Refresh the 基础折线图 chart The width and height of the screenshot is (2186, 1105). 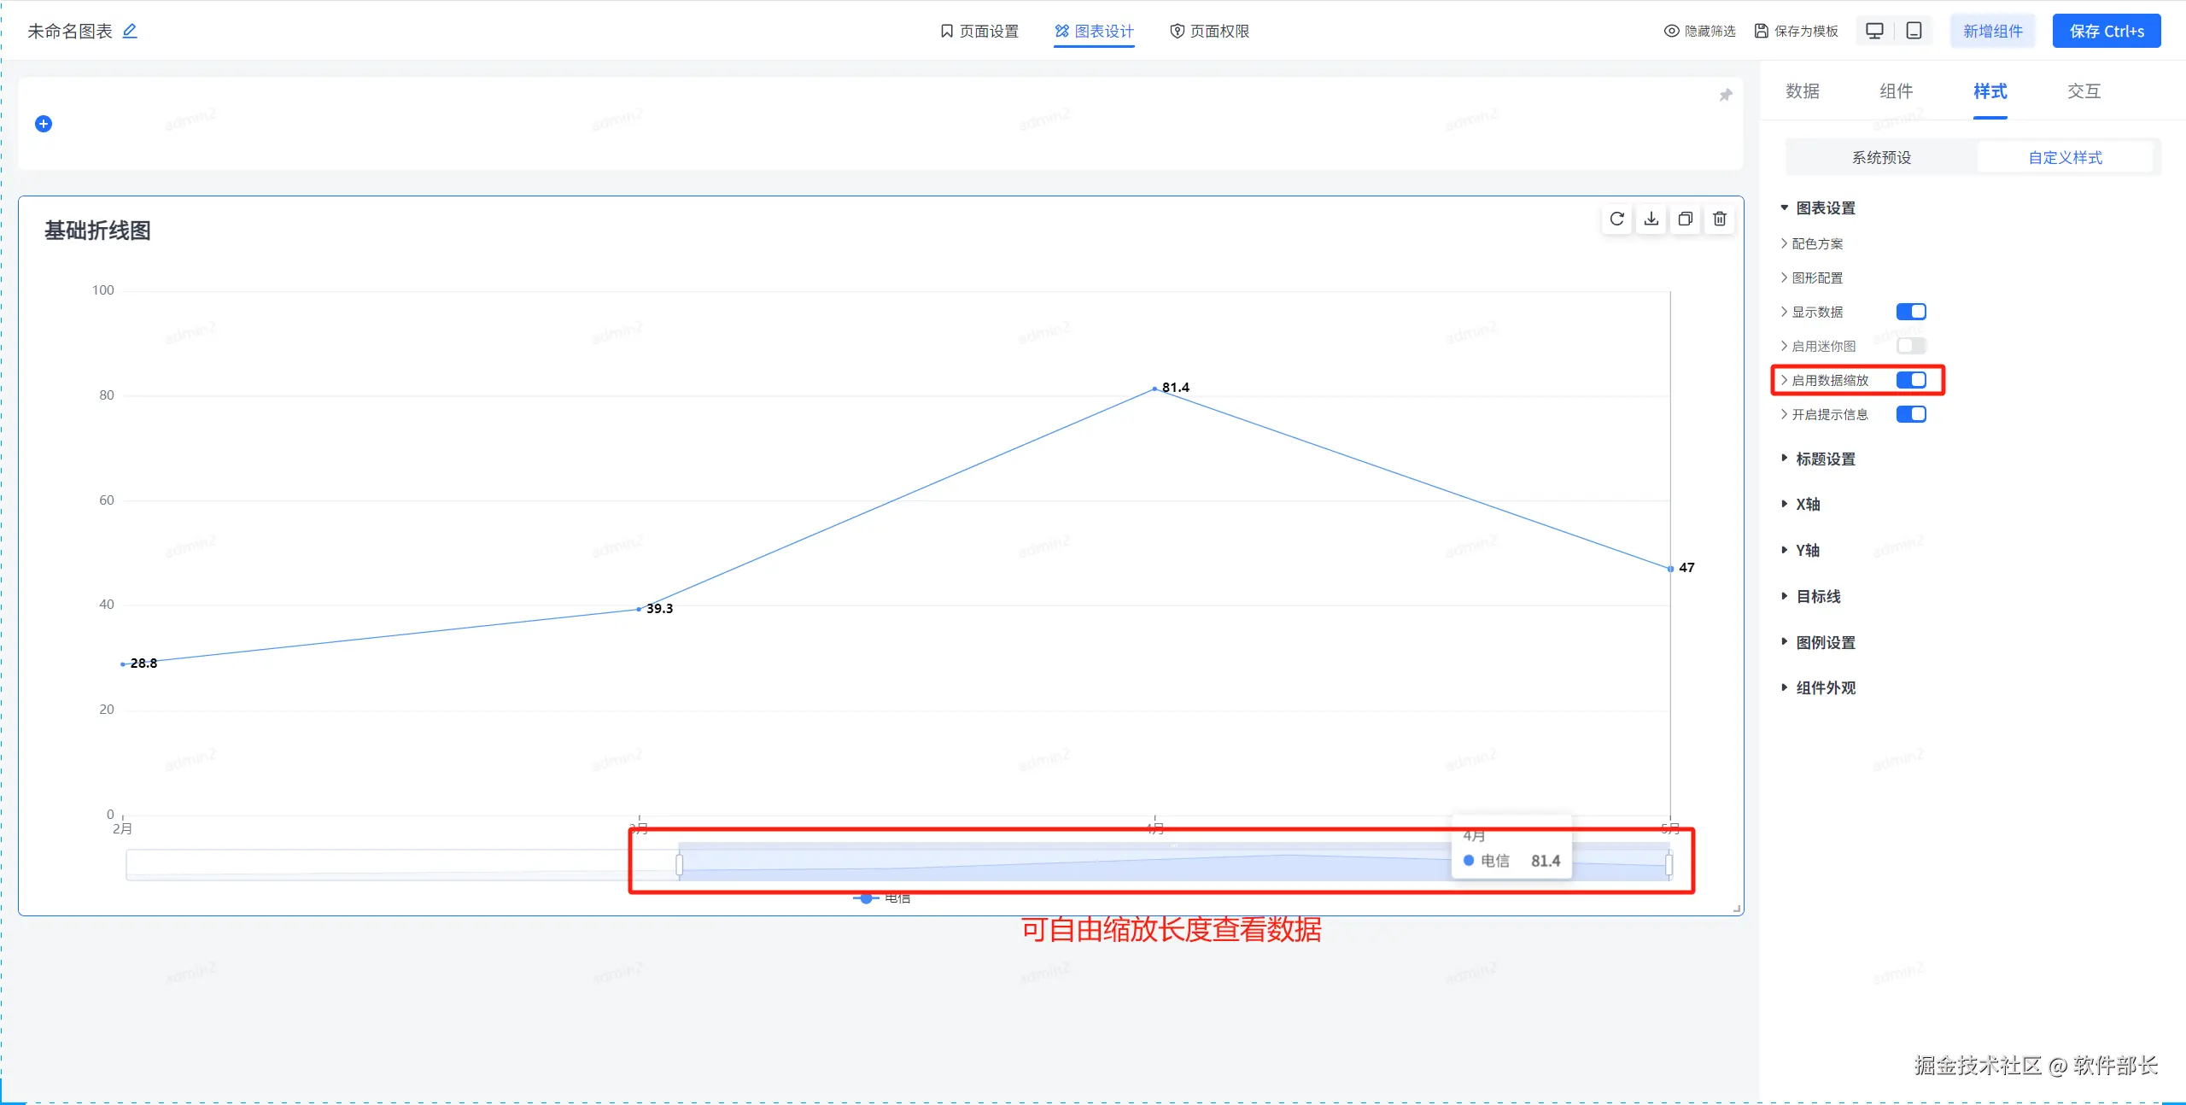(x=1616, y=219)
